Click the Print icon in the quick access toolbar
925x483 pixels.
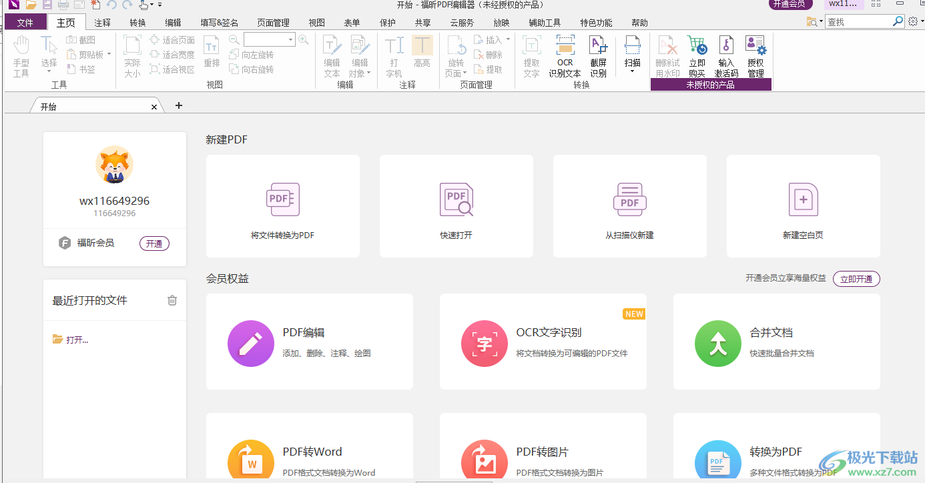(x=63, y=5)
